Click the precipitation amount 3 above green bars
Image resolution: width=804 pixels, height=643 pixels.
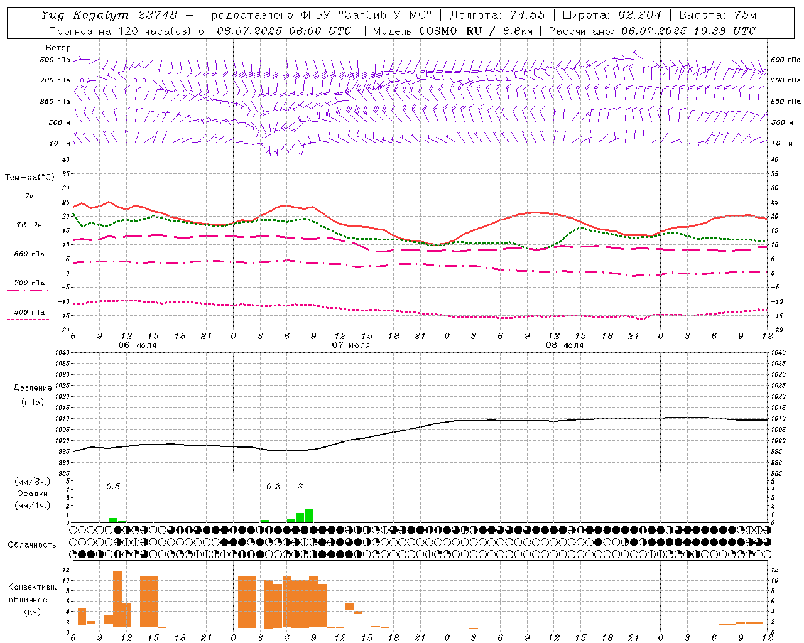pos(300,486)
